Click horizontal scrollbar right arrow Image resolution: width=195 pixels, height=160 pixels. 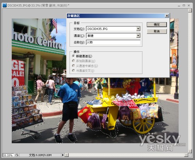click(x=186, y=155)
